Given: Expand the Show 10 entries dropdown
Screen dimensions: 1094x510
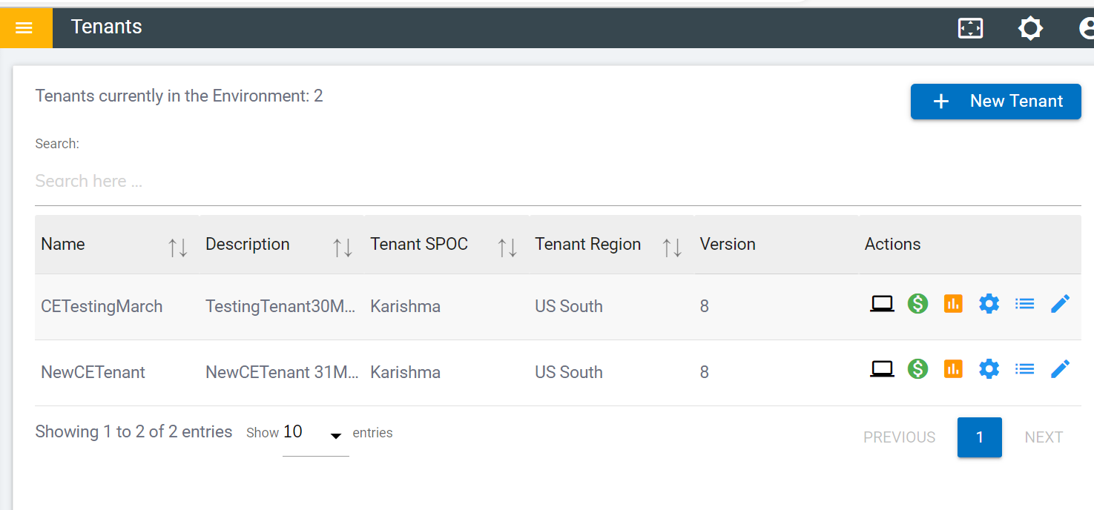Looking at the screenshot, I should coord(316,434).
